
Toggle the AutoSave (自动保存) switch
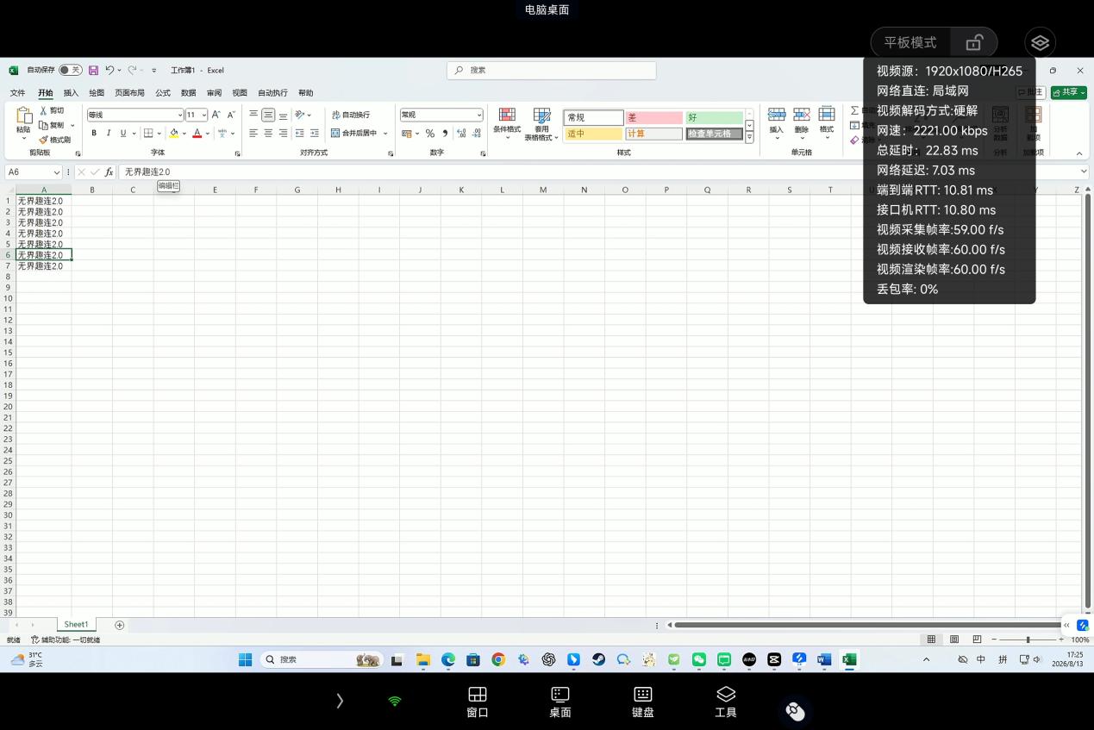tap(71, 71)
